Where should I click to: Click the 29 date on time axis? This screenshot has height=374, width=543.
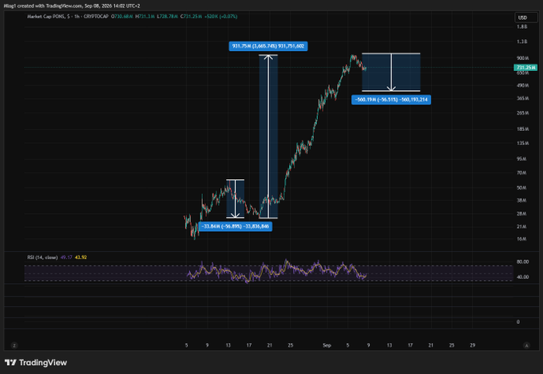click(x=473, y=345)
